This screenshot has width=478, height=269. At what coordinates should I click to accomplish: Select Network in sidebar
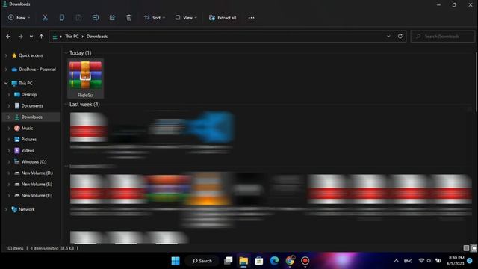(x=27, y=209)
